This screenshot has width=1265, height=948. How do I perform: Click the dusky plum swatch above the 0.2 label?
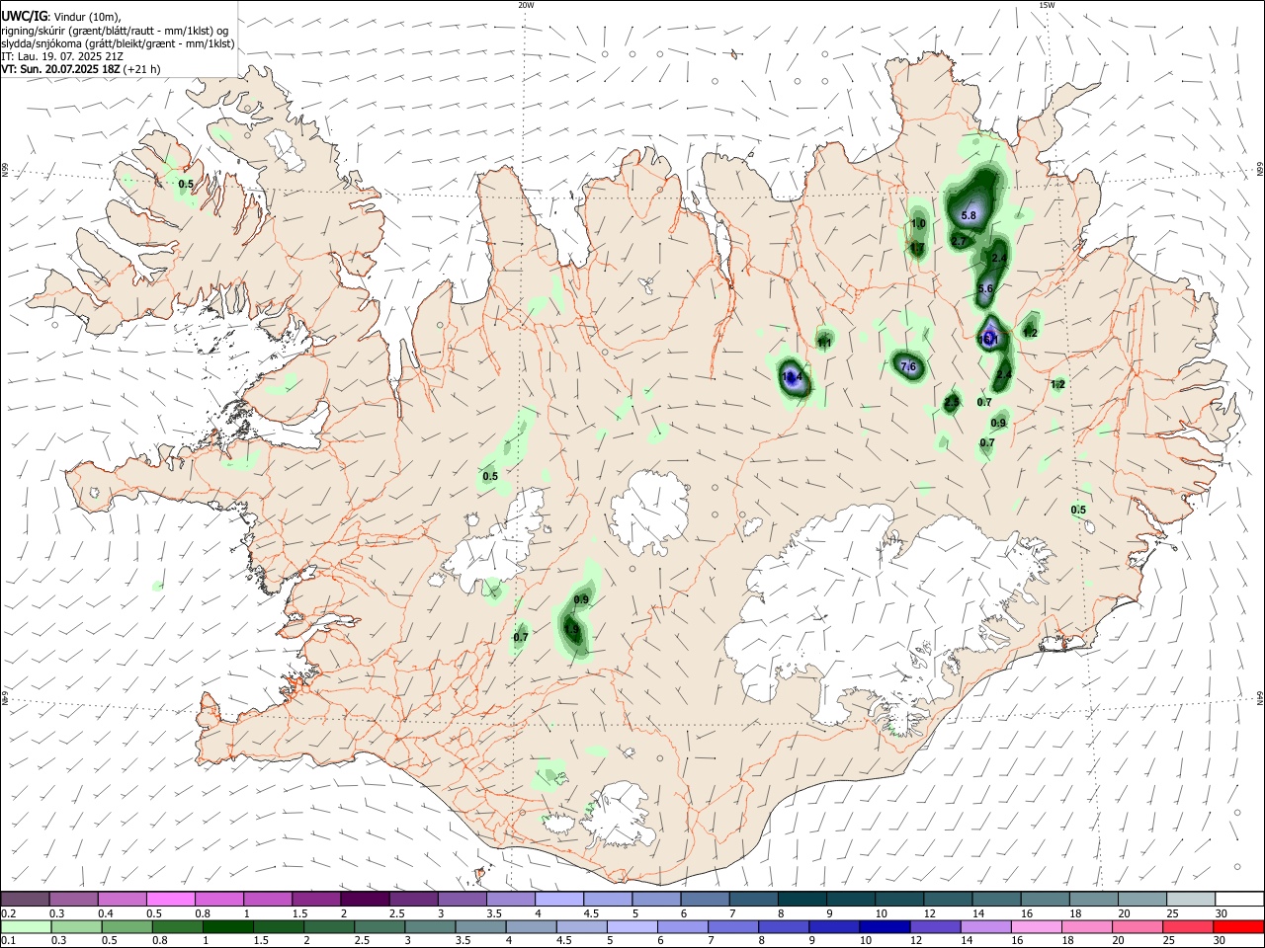click(26, 900)
